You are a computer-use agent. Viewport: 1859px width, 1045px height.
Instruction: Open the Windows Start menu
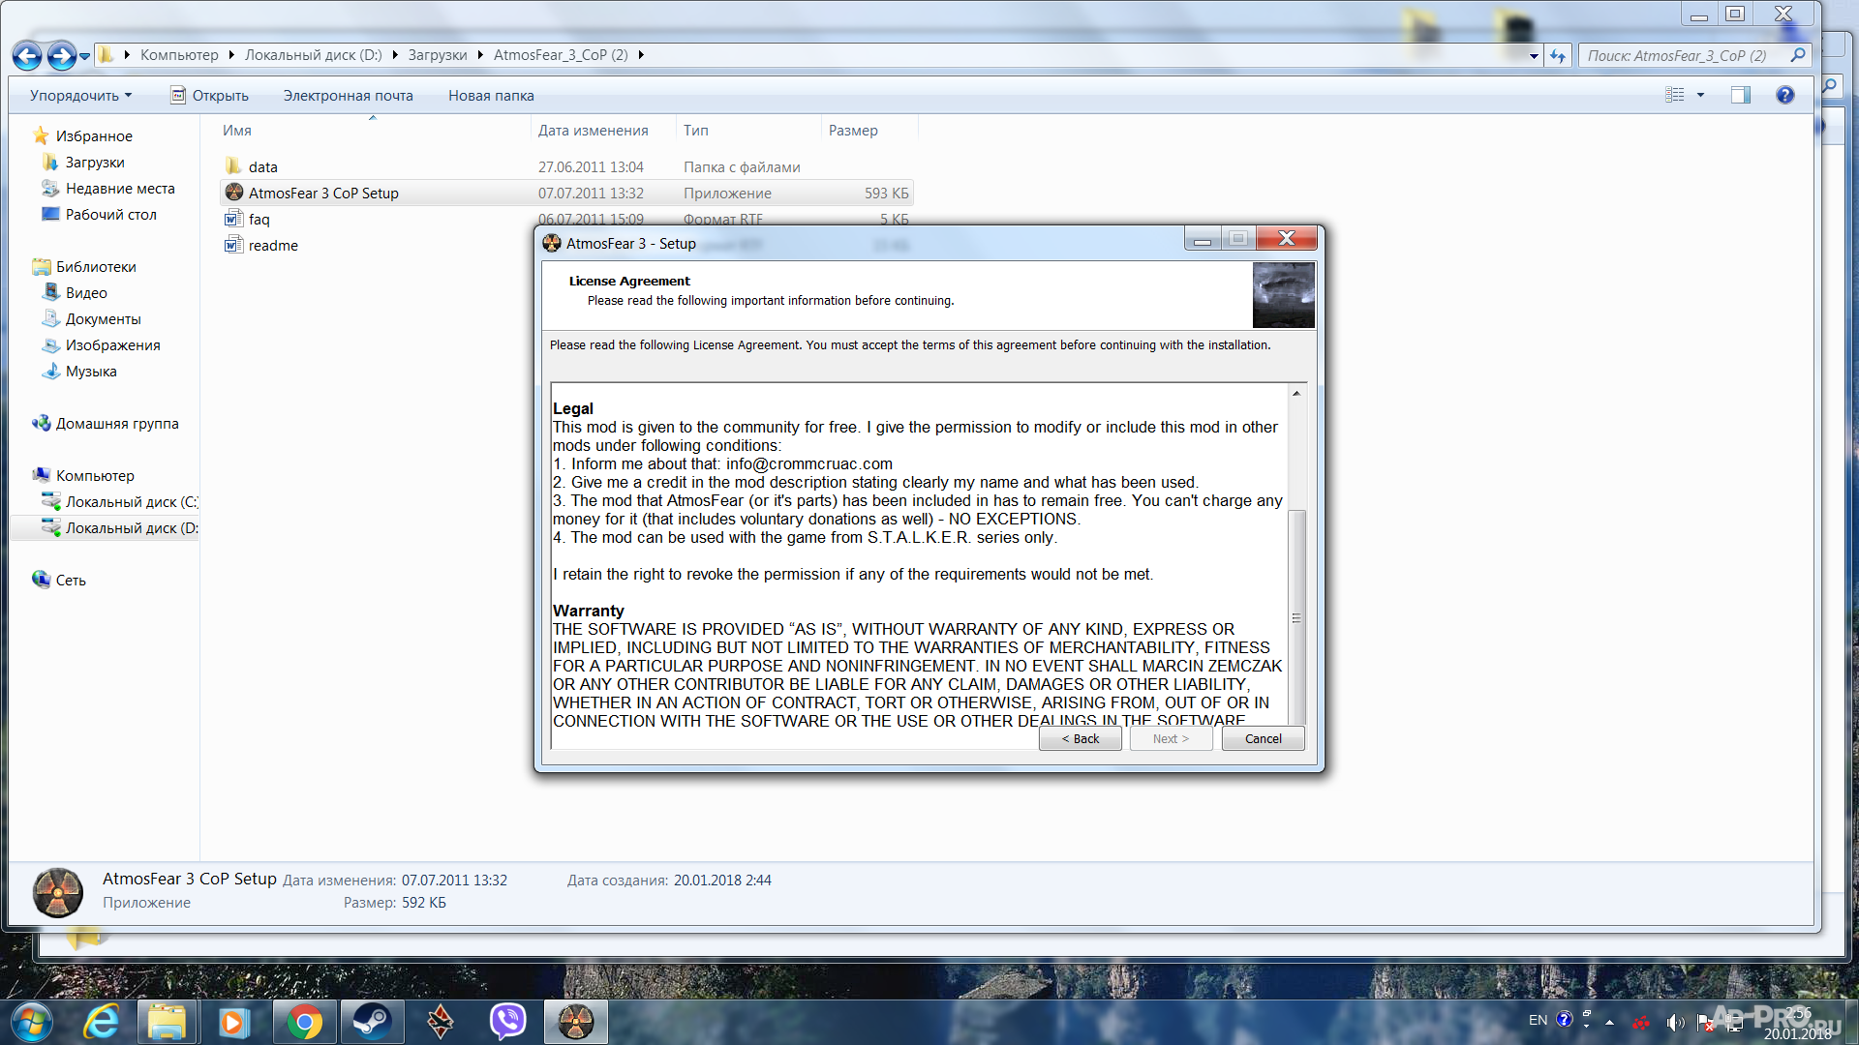(x=31, y=1022)
